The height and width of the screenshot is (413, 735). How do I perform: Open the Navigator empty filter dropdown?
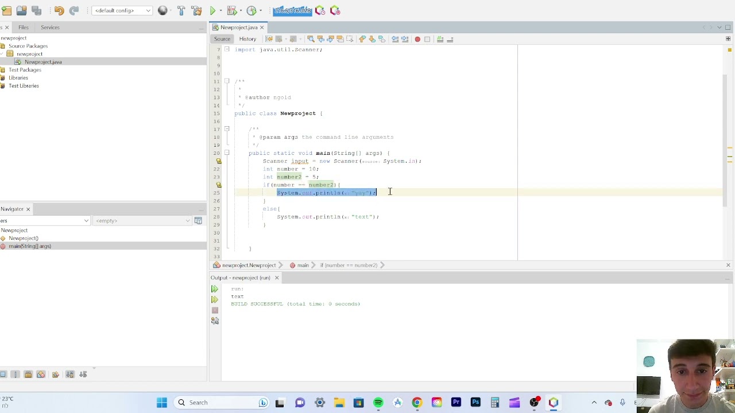pos(143,221)
